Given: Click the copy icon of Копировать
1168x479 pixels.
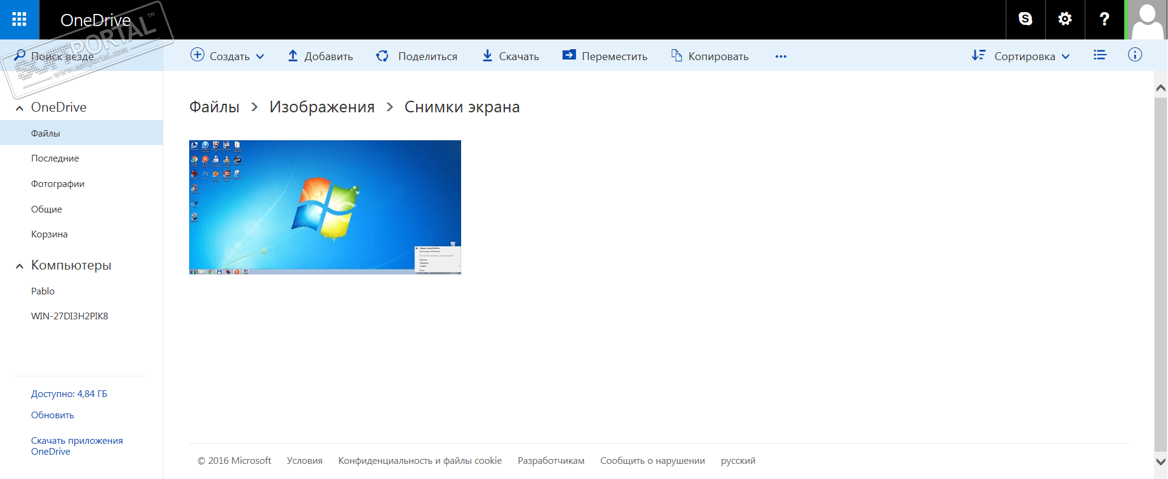Looking at the screenshot, I should point(676,56).
